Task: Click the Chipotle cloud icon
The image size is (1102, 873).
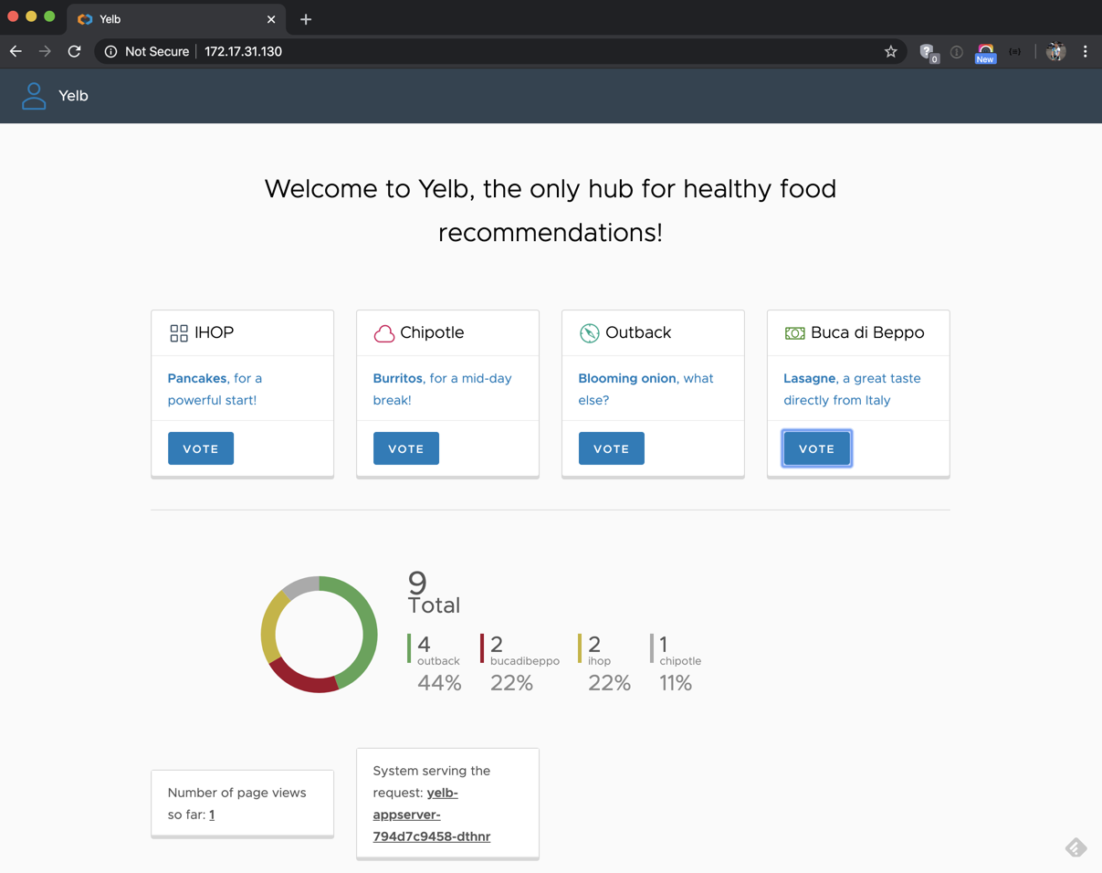Action: [x=384, y=333]
